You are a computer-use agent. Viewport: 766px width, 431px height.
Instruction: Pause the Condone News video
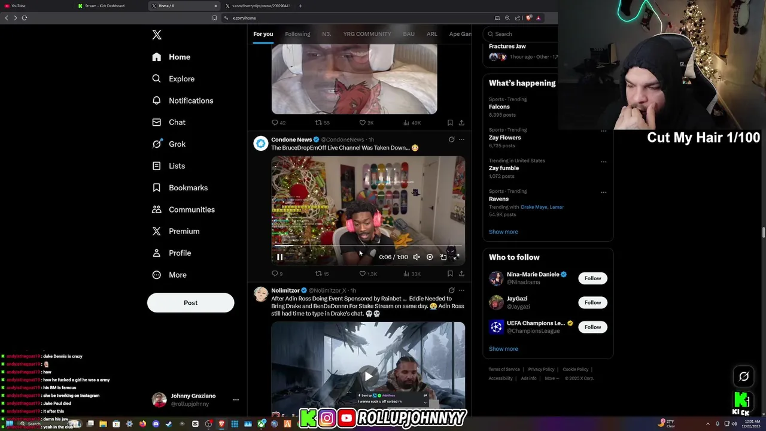click(x=279, y=257)
